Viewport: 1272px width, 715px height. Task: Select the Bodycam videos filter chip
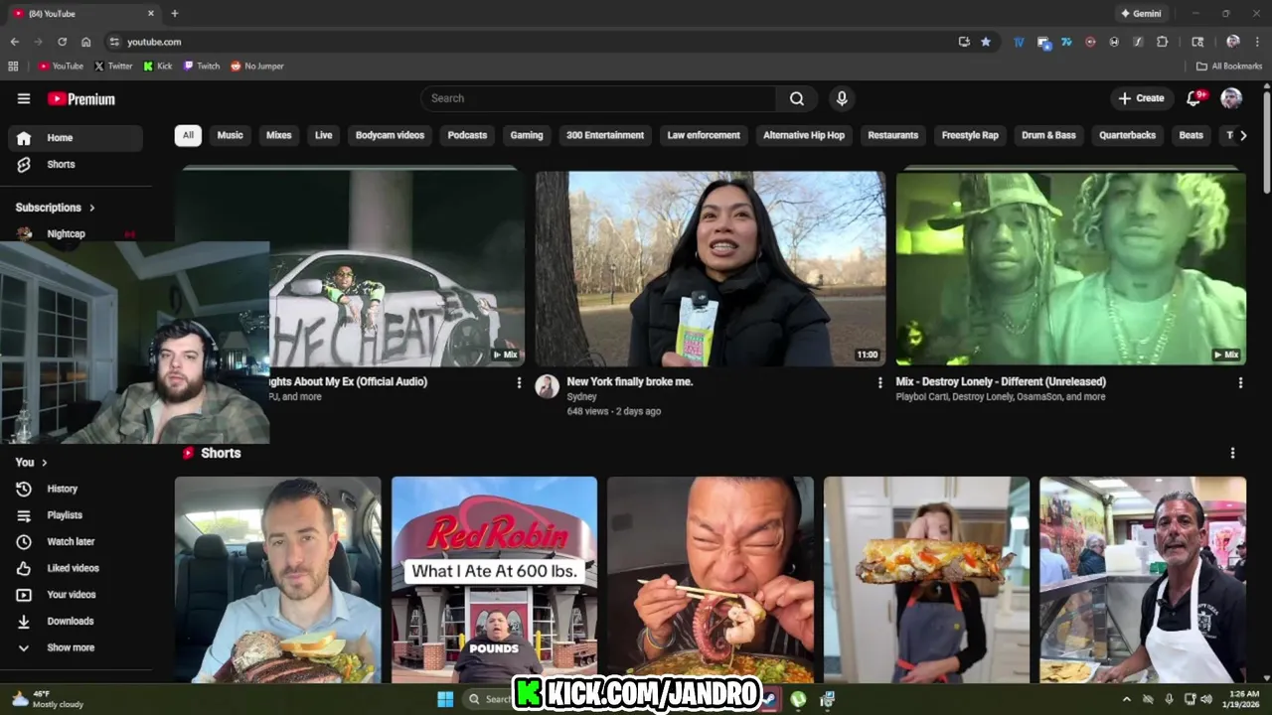[390, 135]
